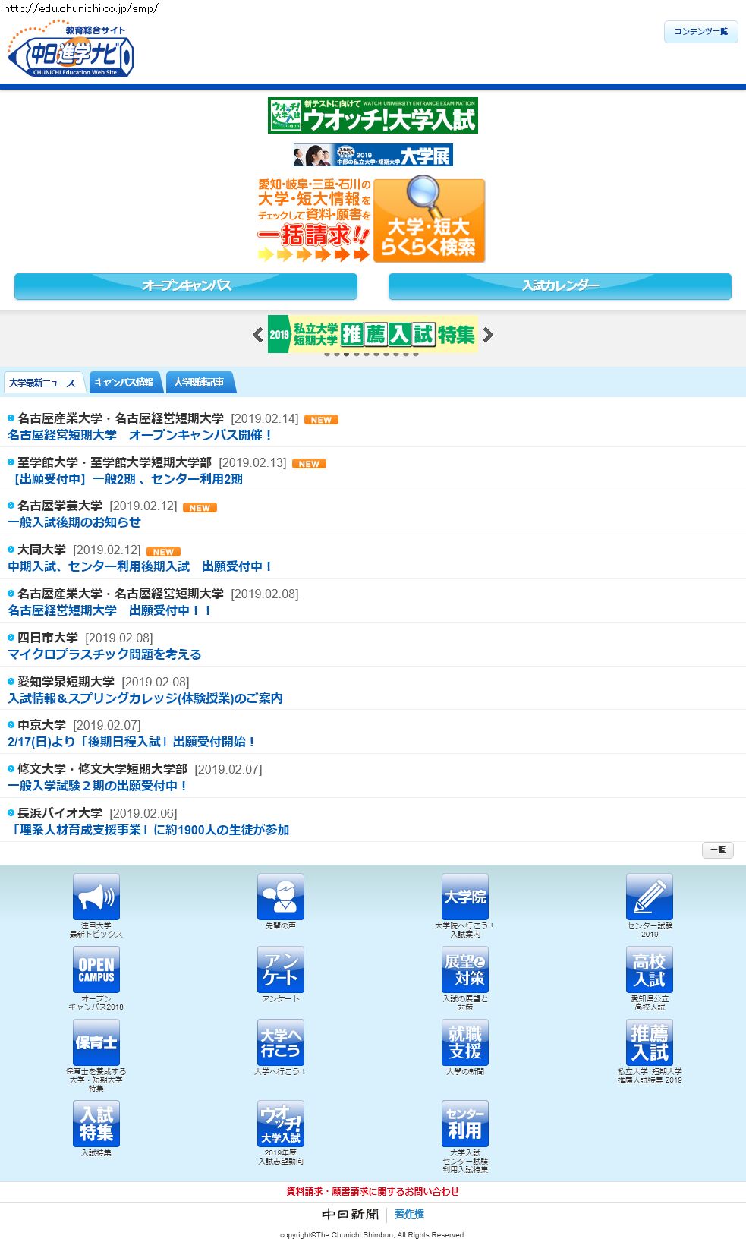Open the 高校入試 high school exam icon
746x1239 pixels.
(x=649, y=969)
